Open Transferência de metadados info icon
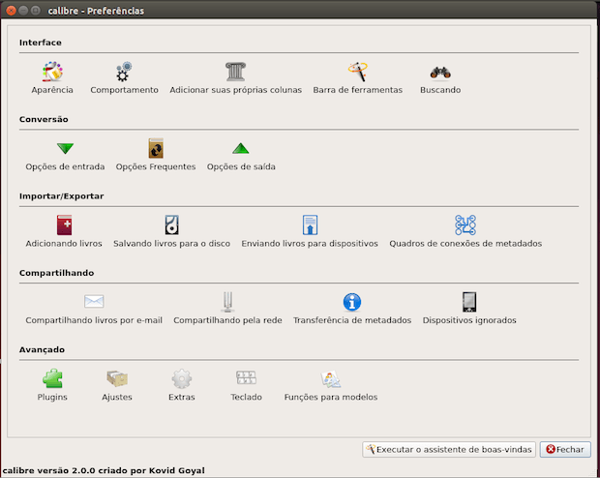The image size is (600, 478). point(352,302)
